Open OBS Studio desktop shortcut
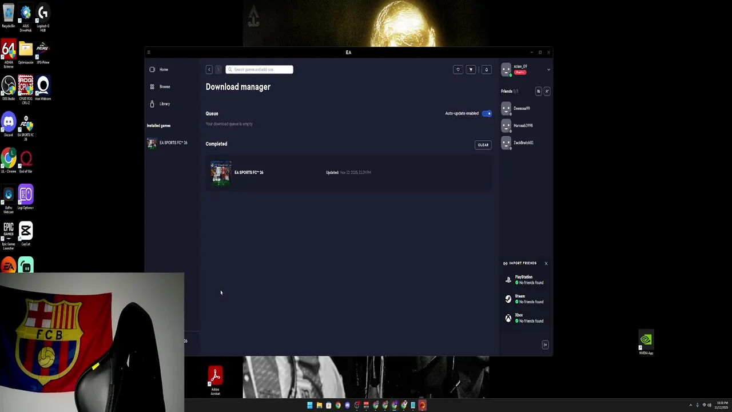The width and height of the screenshot is (732, 412). coord(9,88)
